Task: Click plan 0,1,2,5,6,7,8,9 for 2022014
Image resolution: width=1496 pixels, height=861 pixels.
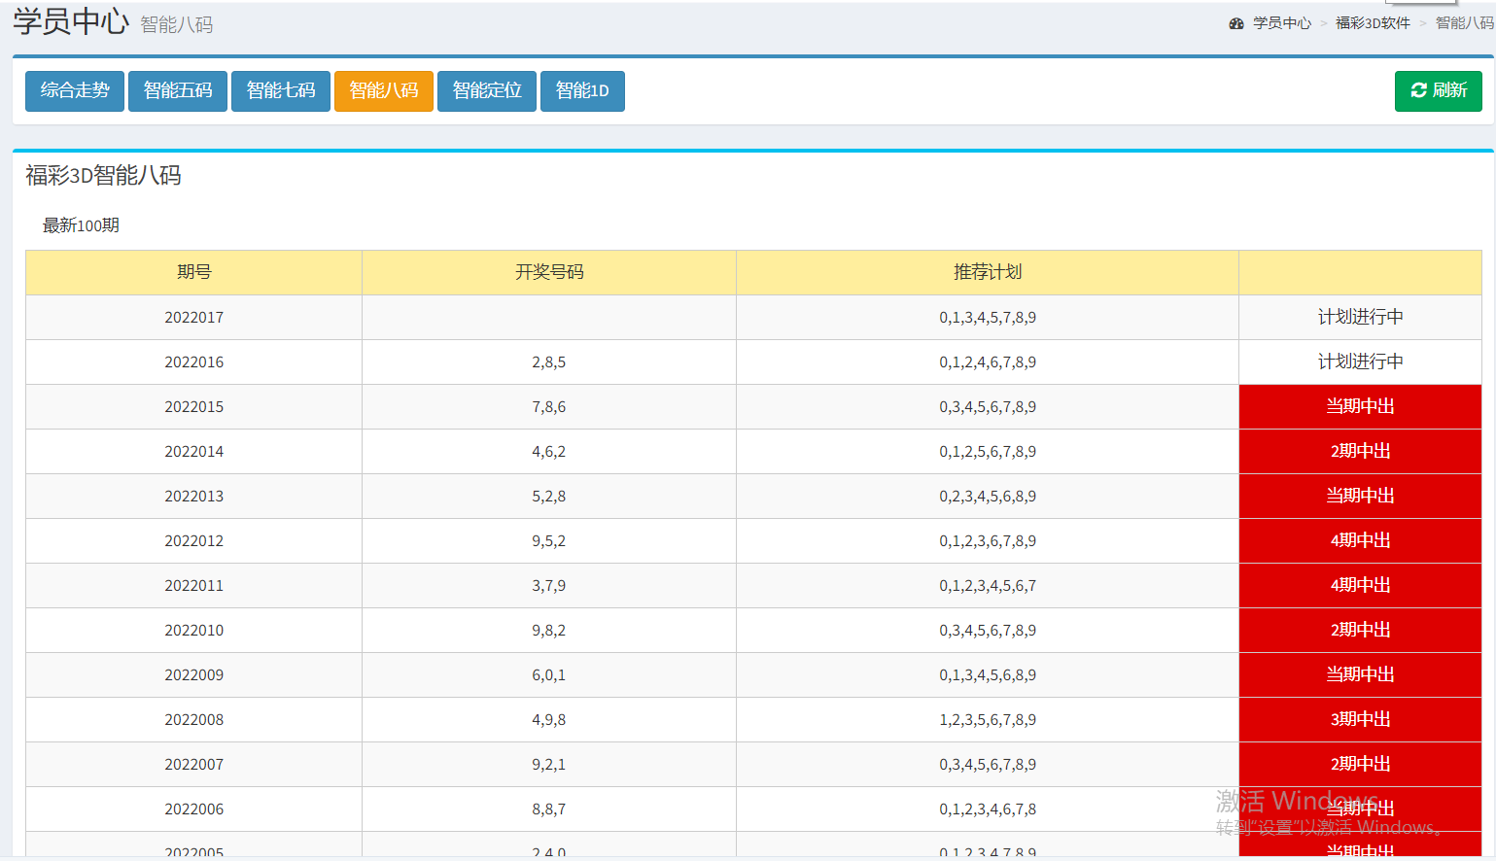Action: [x=988, y=452]
